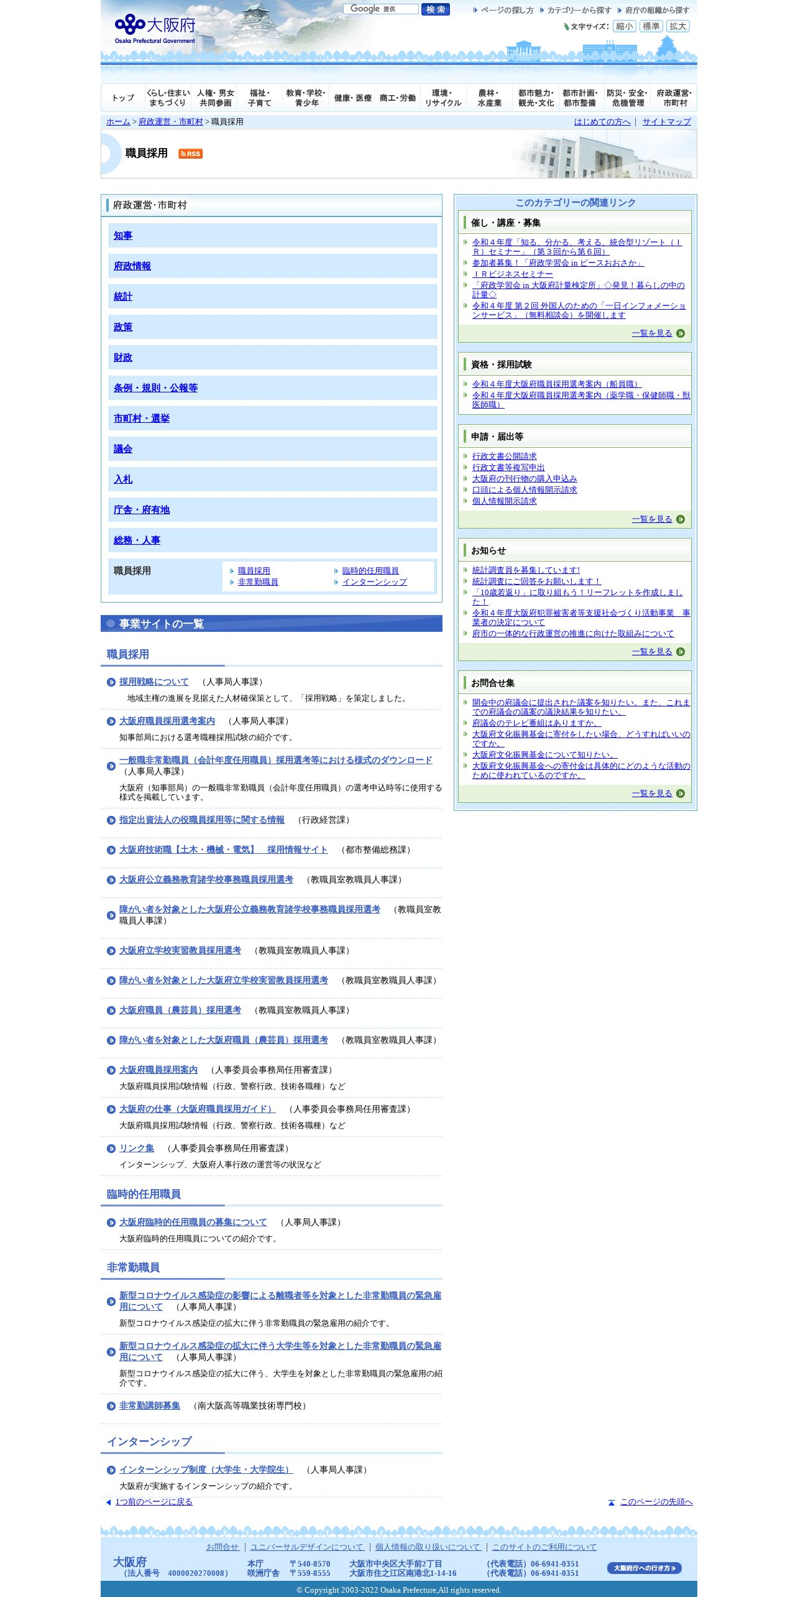
Task: Jump to 臨時的任用職員 sub-link
Action: (x=370, y=571)
